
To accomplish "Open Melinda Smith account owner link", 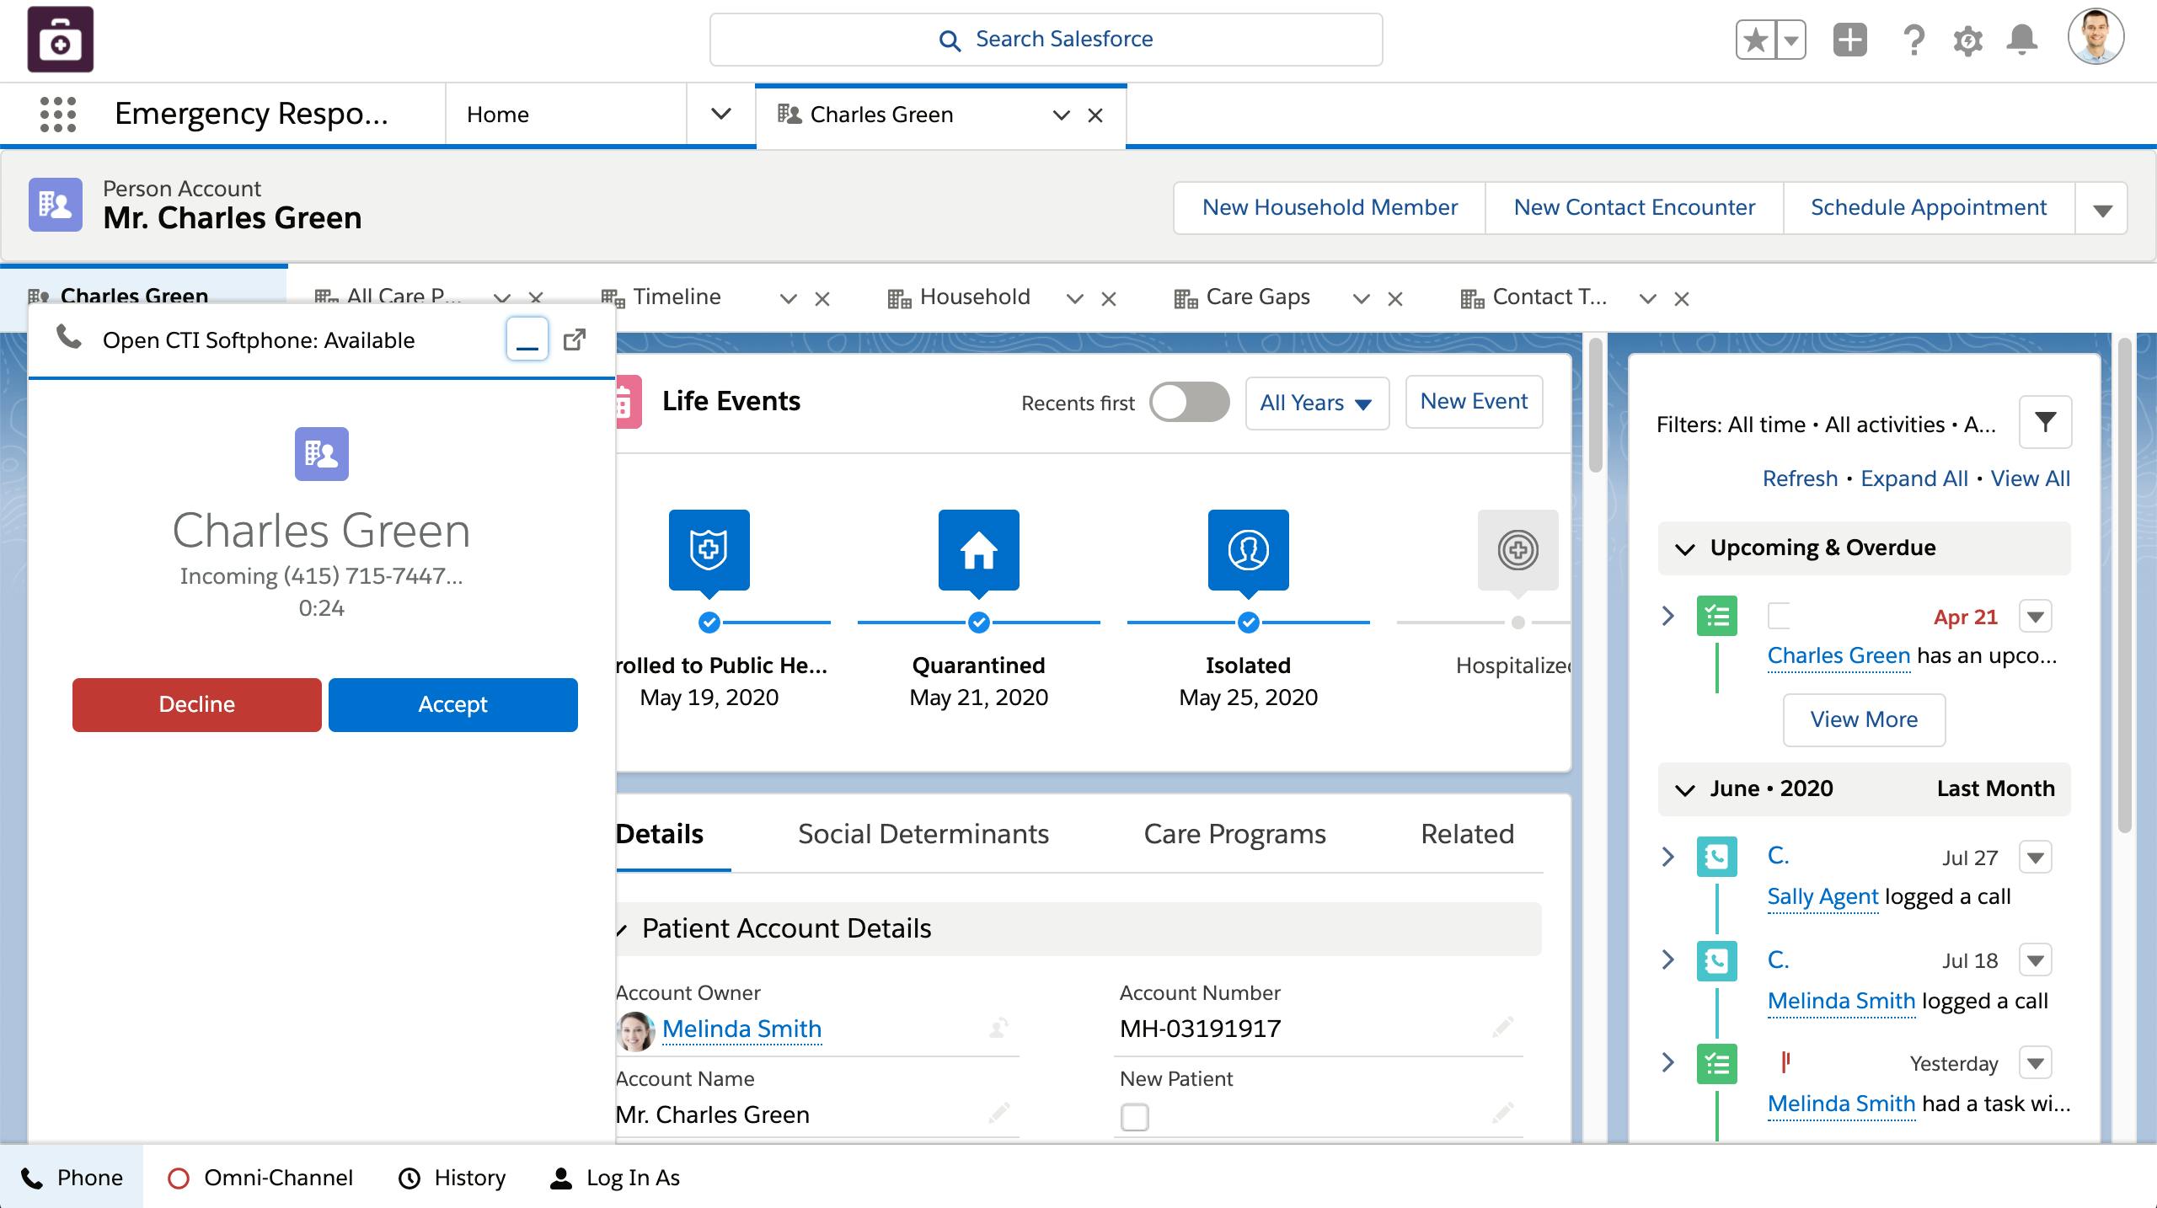I will click(x=741, y=1029).
